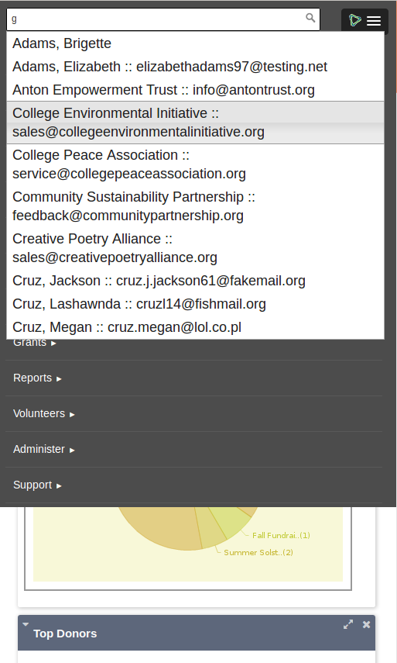Close the Top Donors dashlet
This screenshot has height=663, width=397.
[366, 624]
